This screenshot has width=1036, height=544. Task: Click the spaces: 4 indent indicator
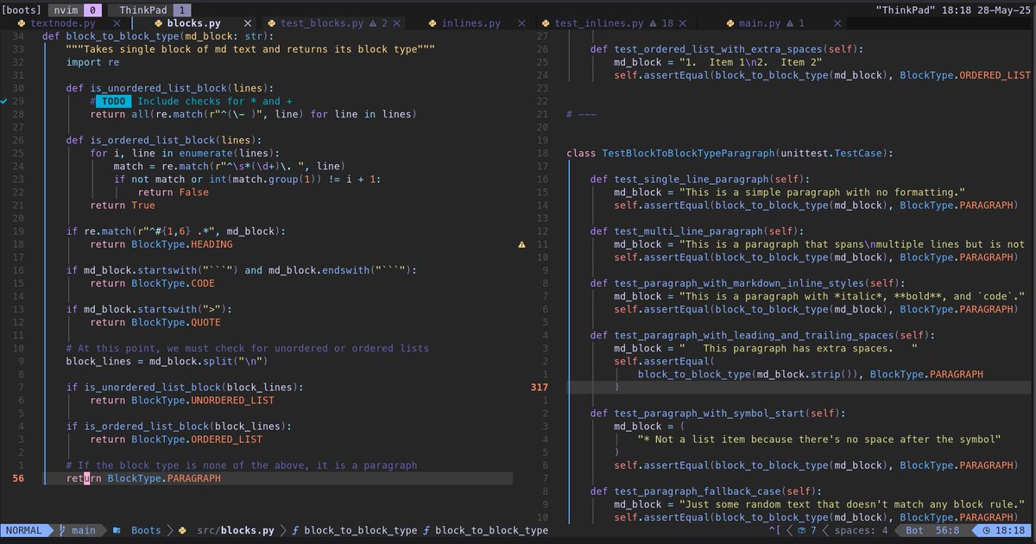pyautogui.click(x=862, y=530)
